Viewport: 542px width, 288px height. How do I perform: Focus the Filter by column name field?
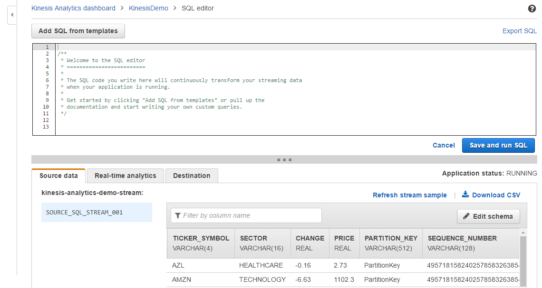(x=246, y=215)
